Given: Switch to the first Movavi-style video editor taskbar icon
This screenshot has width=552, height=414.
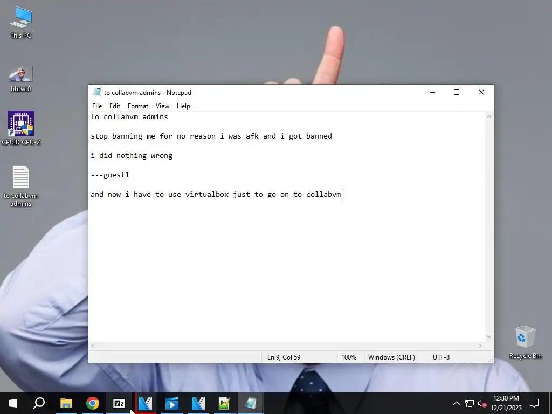Looking at the screenshot, I should 146,403.
